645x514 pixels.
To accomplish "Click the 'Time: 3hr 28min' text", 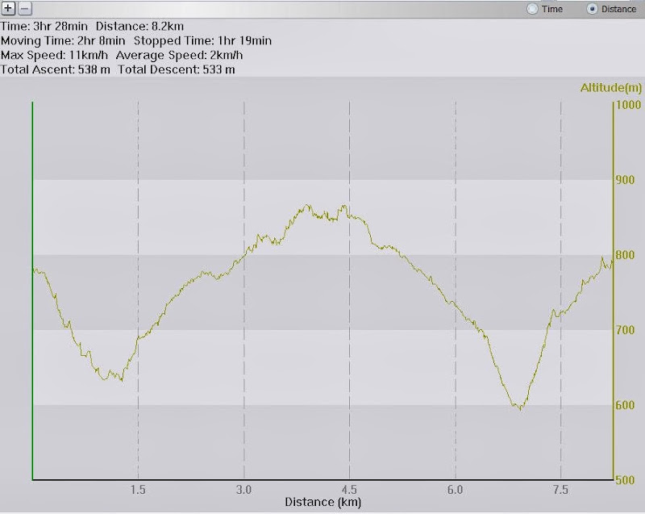I will tap(44, 27).
